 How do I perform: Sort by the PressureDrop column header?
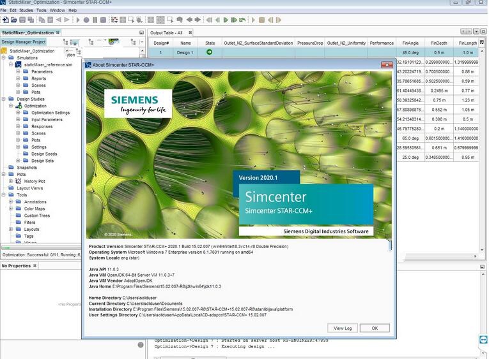(x=309, y=43)
